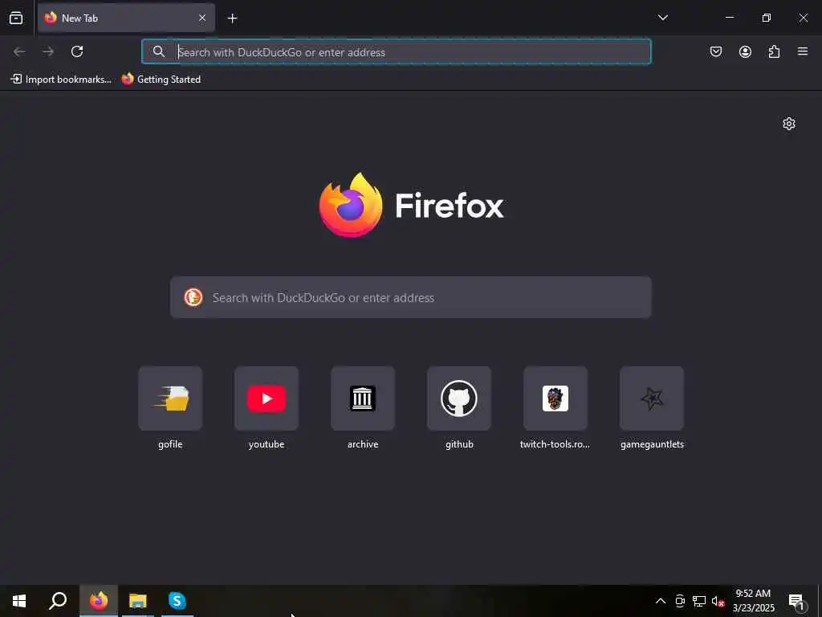Screen dimensions: 822x617
Task: Open the notification center icon
Action: point(796,602)
